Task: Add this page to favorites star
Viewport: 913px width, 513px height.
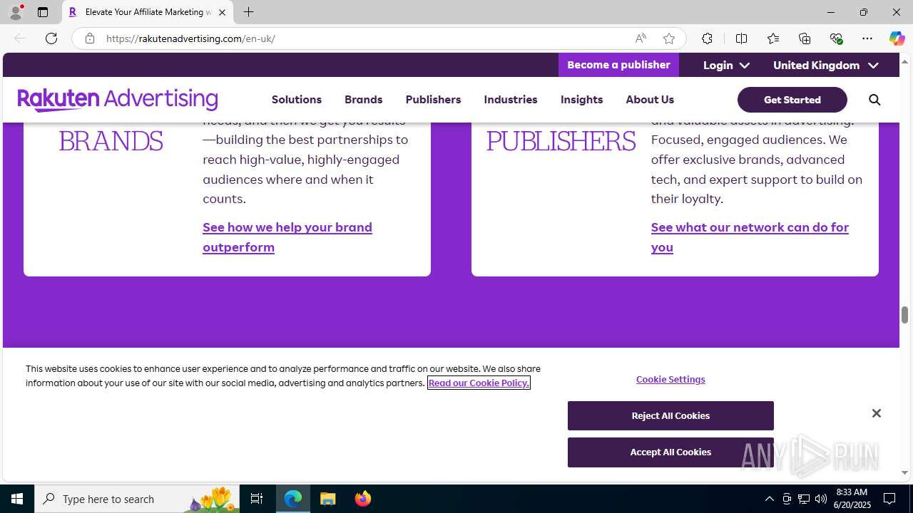Action: point(669,38)
